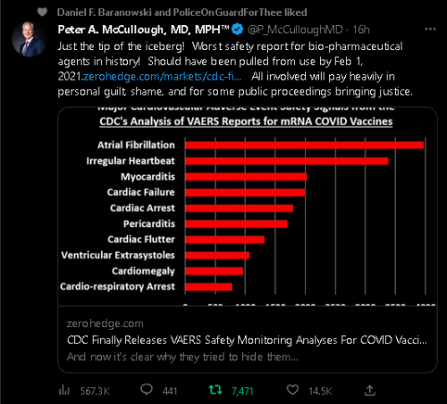The image size is (447, 404).
Task: Like the tweet with the heart icon
Action: [x=292, y=390]
